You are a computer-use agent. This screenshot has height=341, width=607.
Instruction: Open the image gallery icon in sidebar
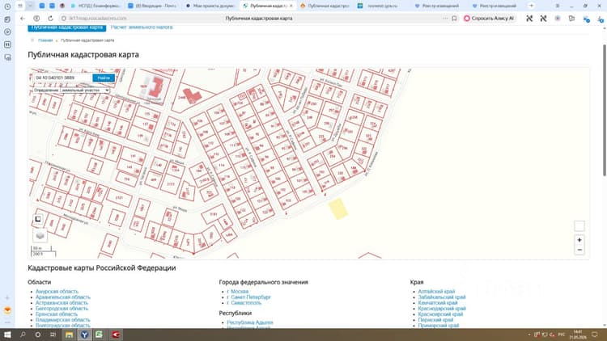click(x=7, y=57)
